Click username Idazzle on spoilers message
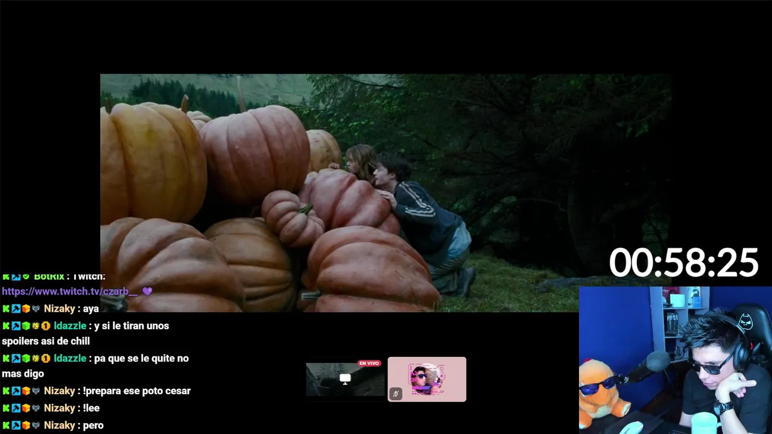Image resolution: width=772 pixels, height=434 pixels. pyautogui.click(x=70, y=325)
